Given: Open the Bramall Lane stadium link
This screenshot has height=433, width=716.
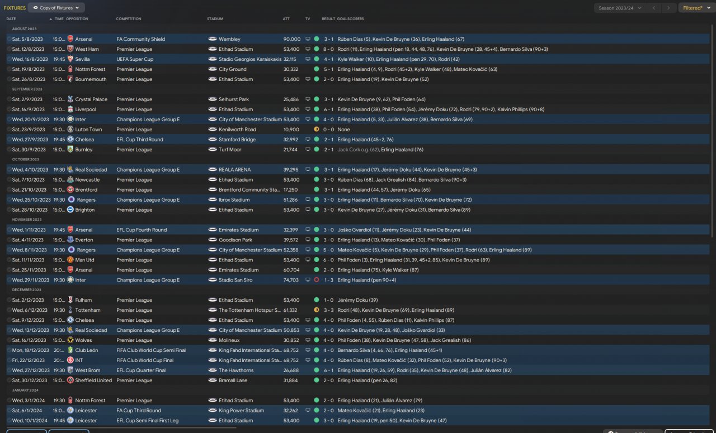Looking at the screenshot, I should tap(234, 381).
